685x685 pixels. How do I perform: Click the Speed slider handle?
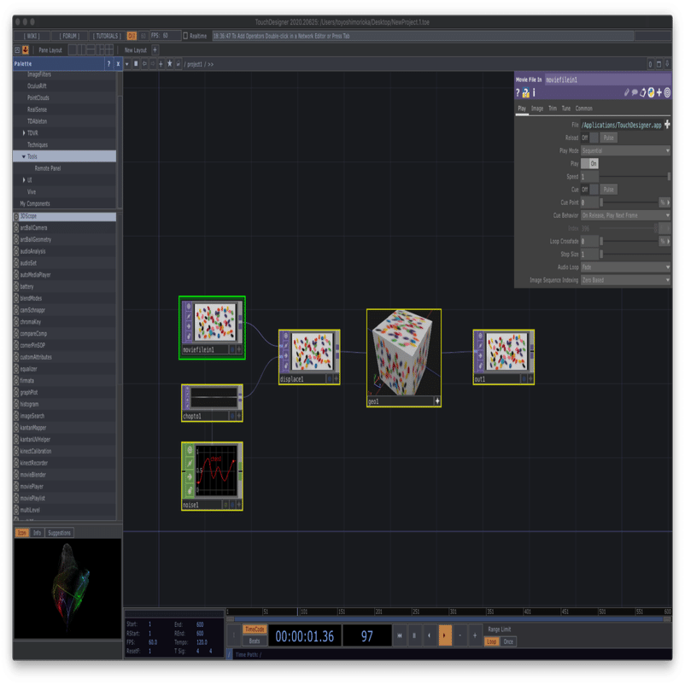pos(669,177)
